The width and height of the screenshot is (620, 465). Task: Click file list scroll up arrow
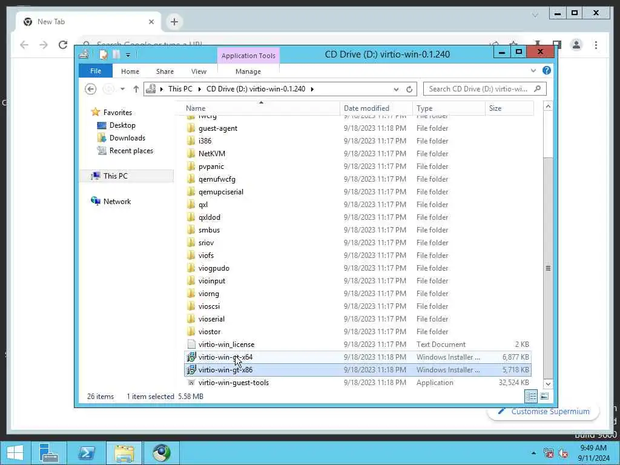[x=548, y=107]
